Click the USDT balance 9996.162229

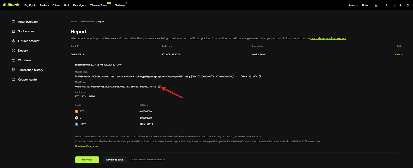point(146,124)
